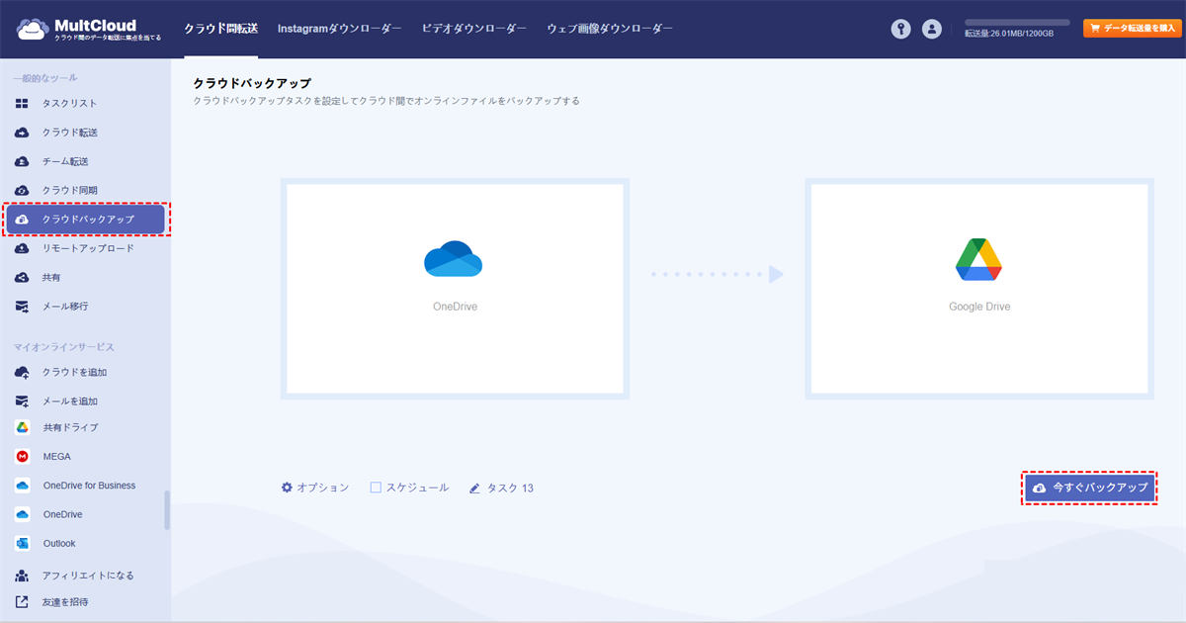Click the Google Drive destination icon
This screenshot has width=1186, height=623.
click(x=978, y=259)
